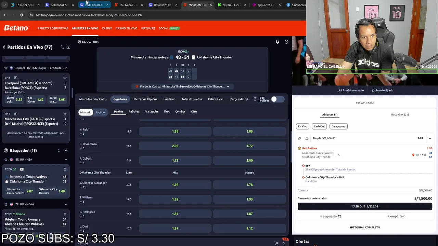Switch to the SSC Napoli browser tab
Viewport: 438px width, 246px height.
click(x=128, y=5)
